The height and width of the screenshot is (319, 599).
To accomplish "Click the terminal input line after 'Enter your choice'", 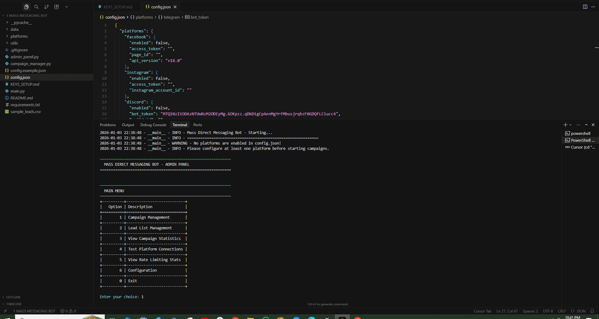I will [x=150, y=297].
